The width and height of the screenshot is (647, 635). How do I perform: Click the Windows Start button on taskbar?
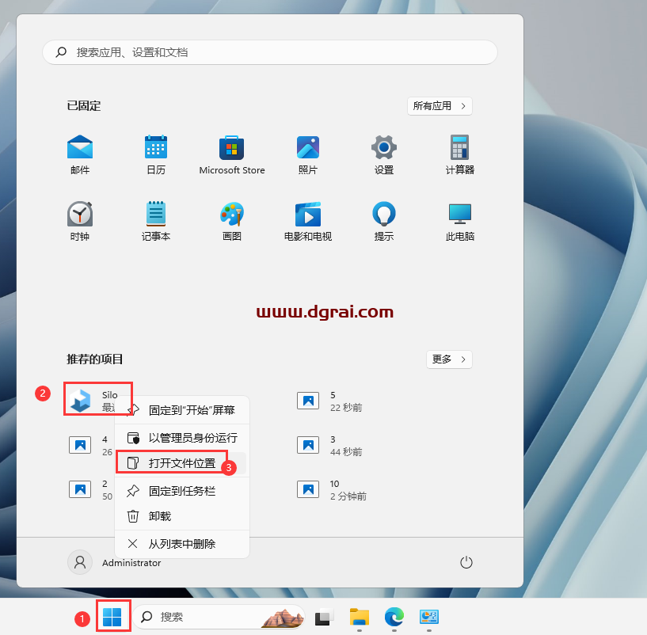(112, 617)
